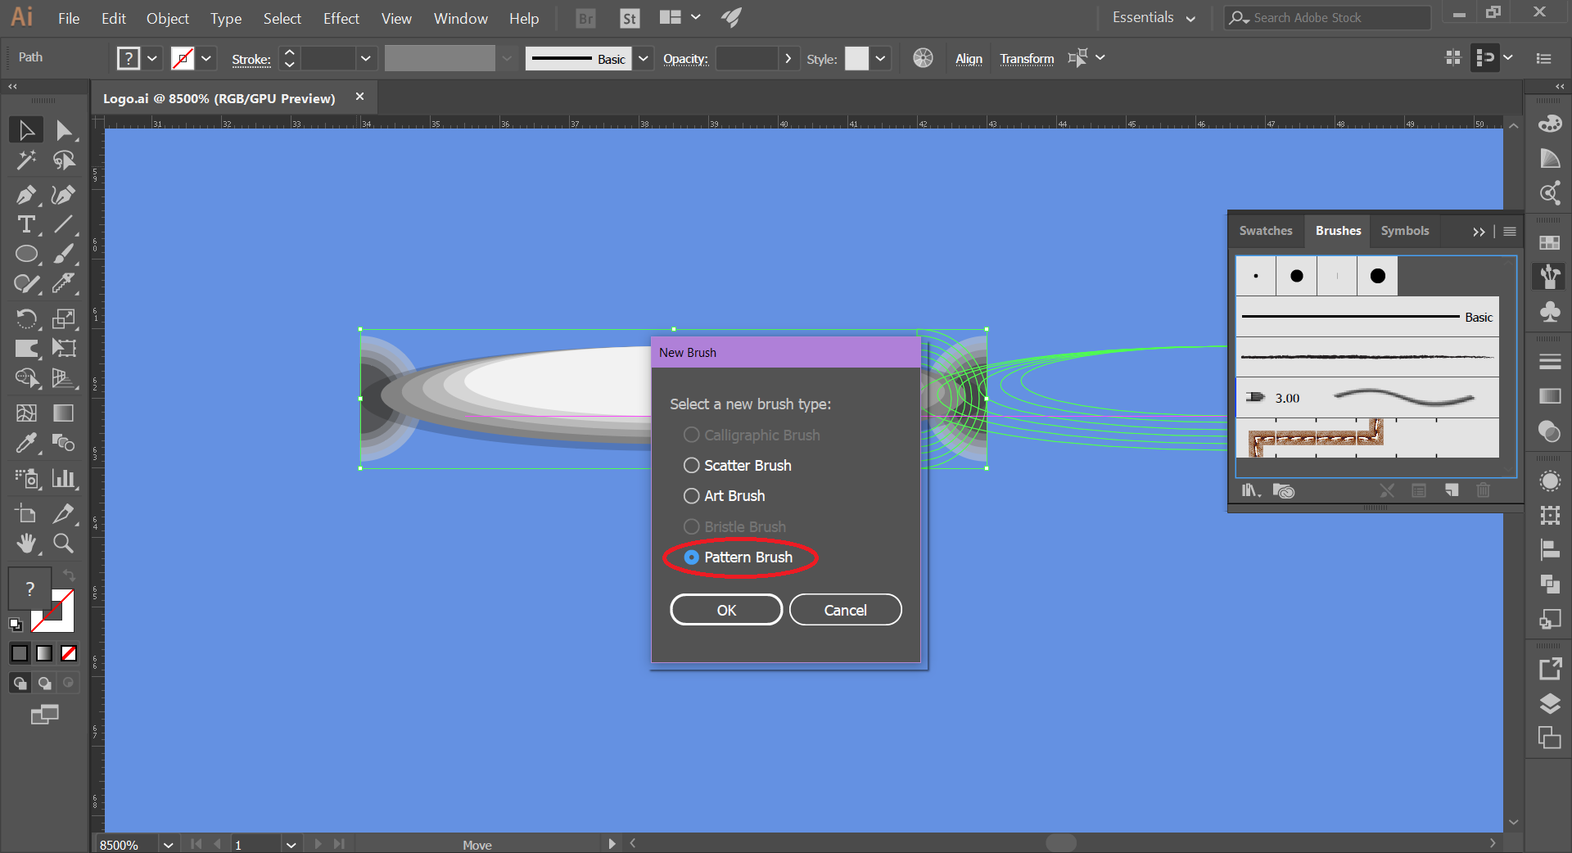Open the Basic brush definition dropdown

click(644, 58)
